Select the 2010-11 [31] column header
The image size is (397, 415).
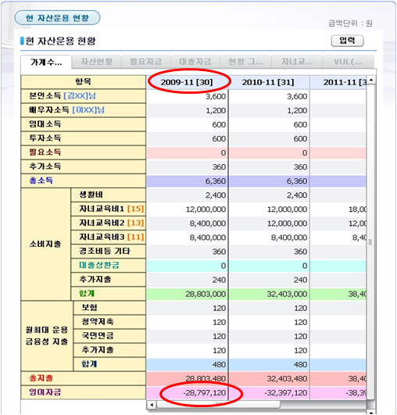(x=268, y=82)
